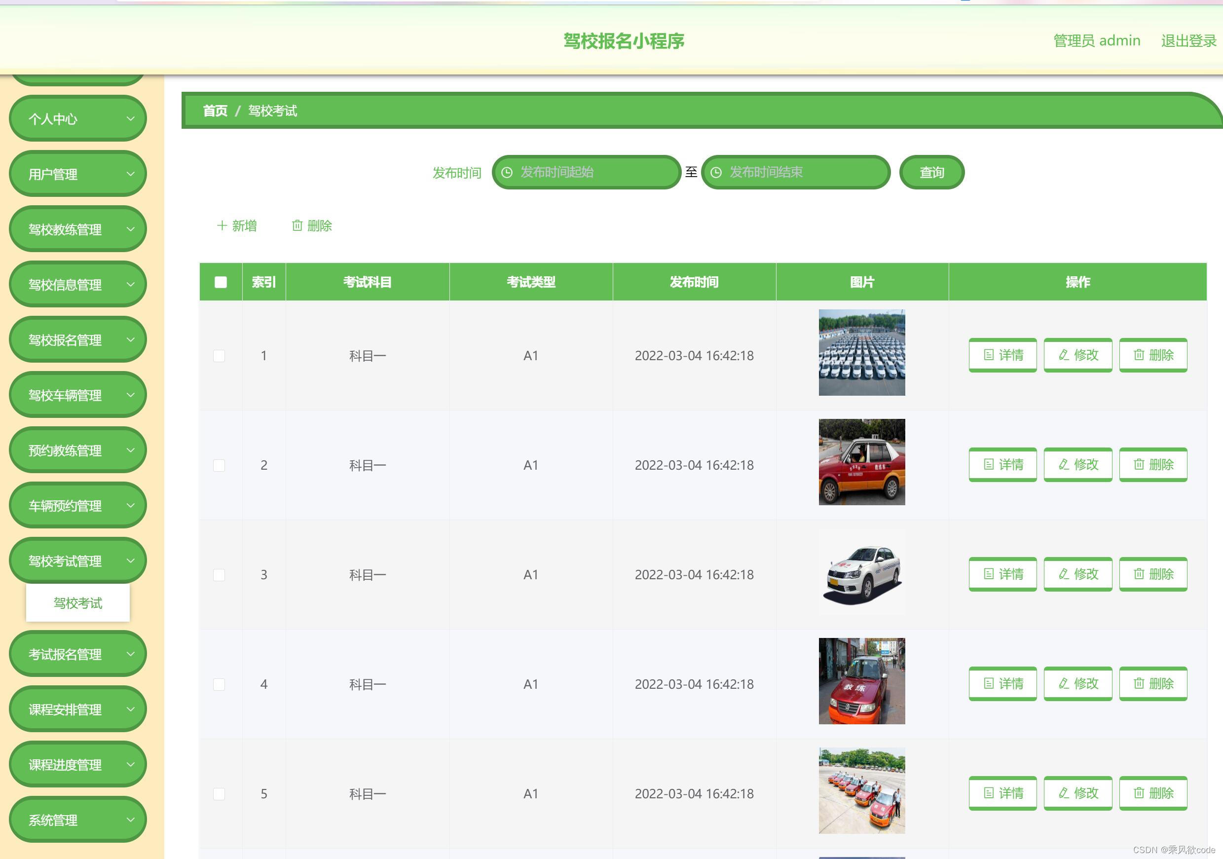Open the row 2 red car thumbnail

point(861,462)
